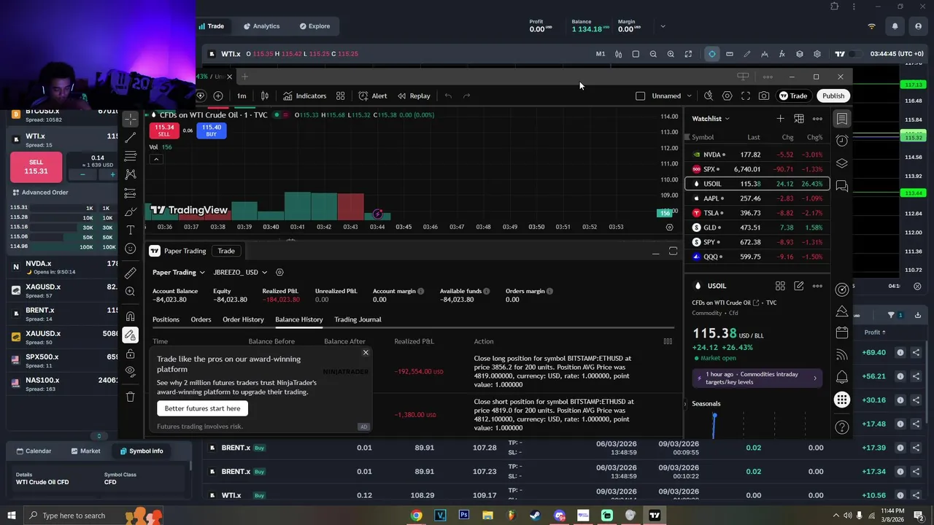Open the calendar icon in right sidebar
This screenshot has width=934, height=525.
coord(842,332)
